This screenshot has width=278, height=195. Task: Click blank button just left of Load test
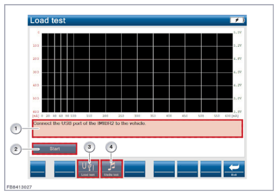(65, 169)
